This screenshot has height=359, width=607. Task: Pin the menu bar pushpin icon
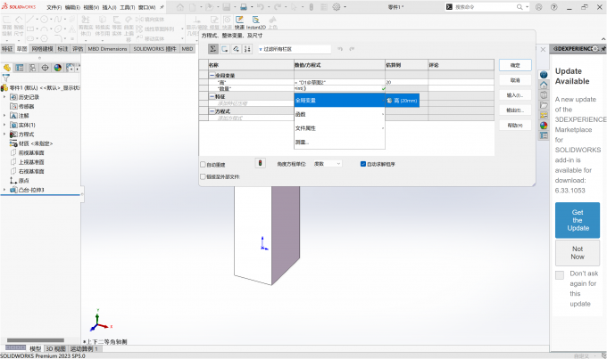tap(162, 7)
